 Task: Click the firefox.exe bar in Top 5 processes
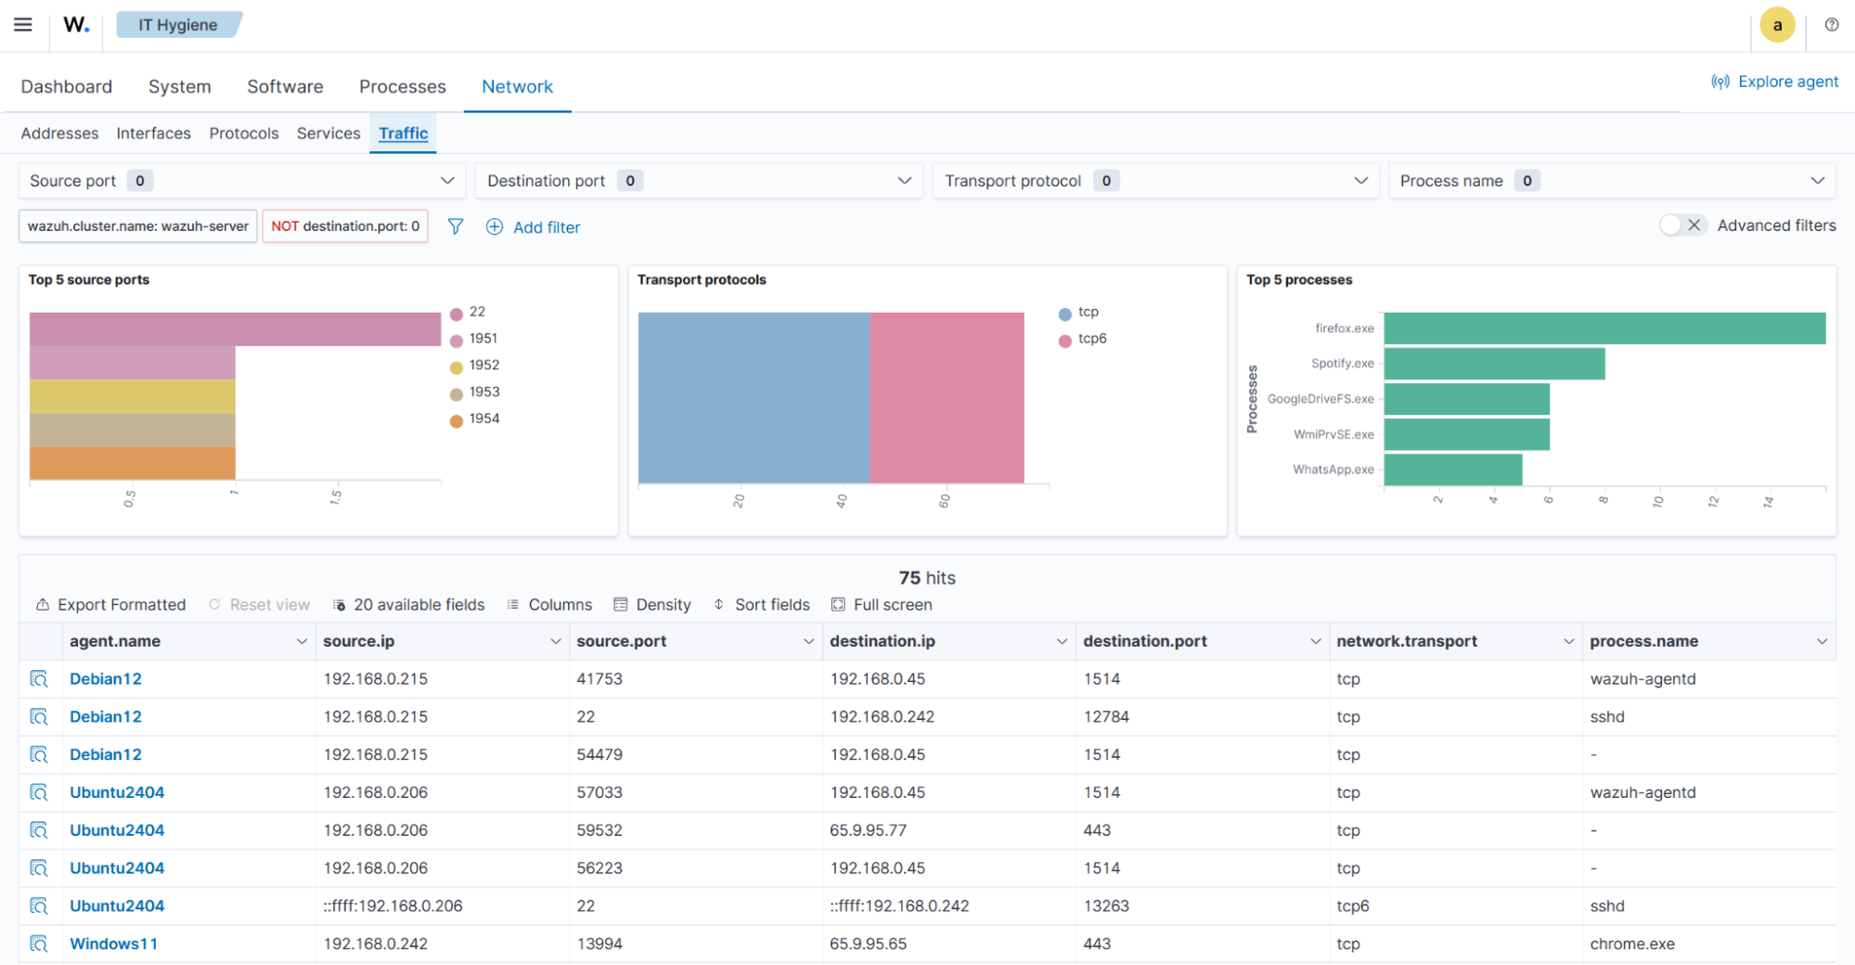(x=1604, y=328)
